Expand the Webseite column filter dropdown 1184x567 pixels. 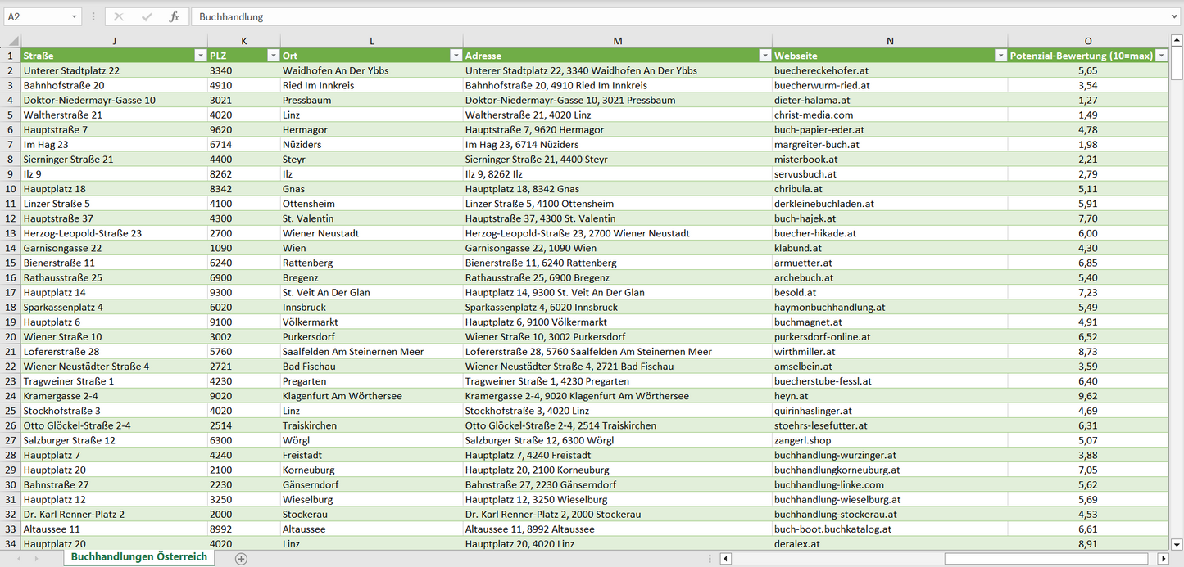pyautogui.click(x=1000, y=56)
